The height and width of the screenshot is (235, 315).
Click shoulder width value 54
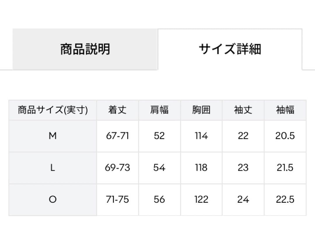(159, 168)
